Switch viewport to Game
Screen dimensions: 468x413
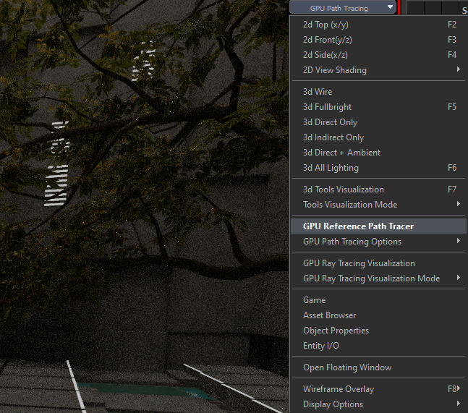click(x=378, y=300)
